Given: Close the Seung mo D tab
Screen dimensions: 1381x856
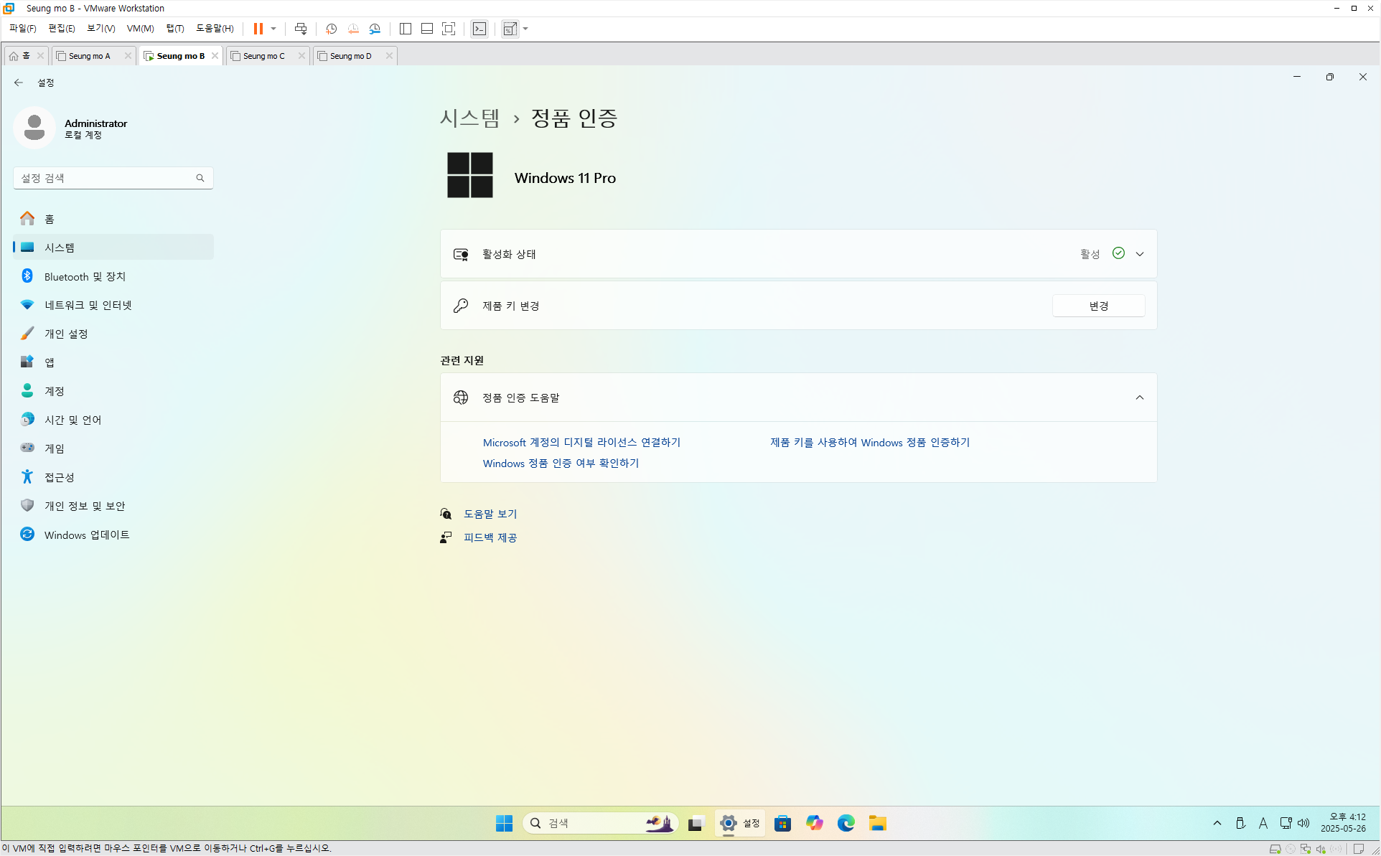Looking at the screenshot, I should [389, 56].
